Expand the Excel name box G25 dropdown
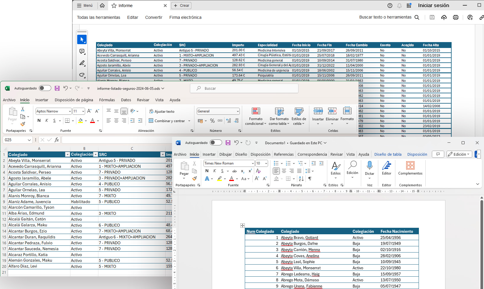 tap(29, 140)
